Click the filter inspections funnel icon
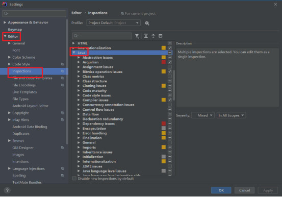 click(x=137, y=36)
